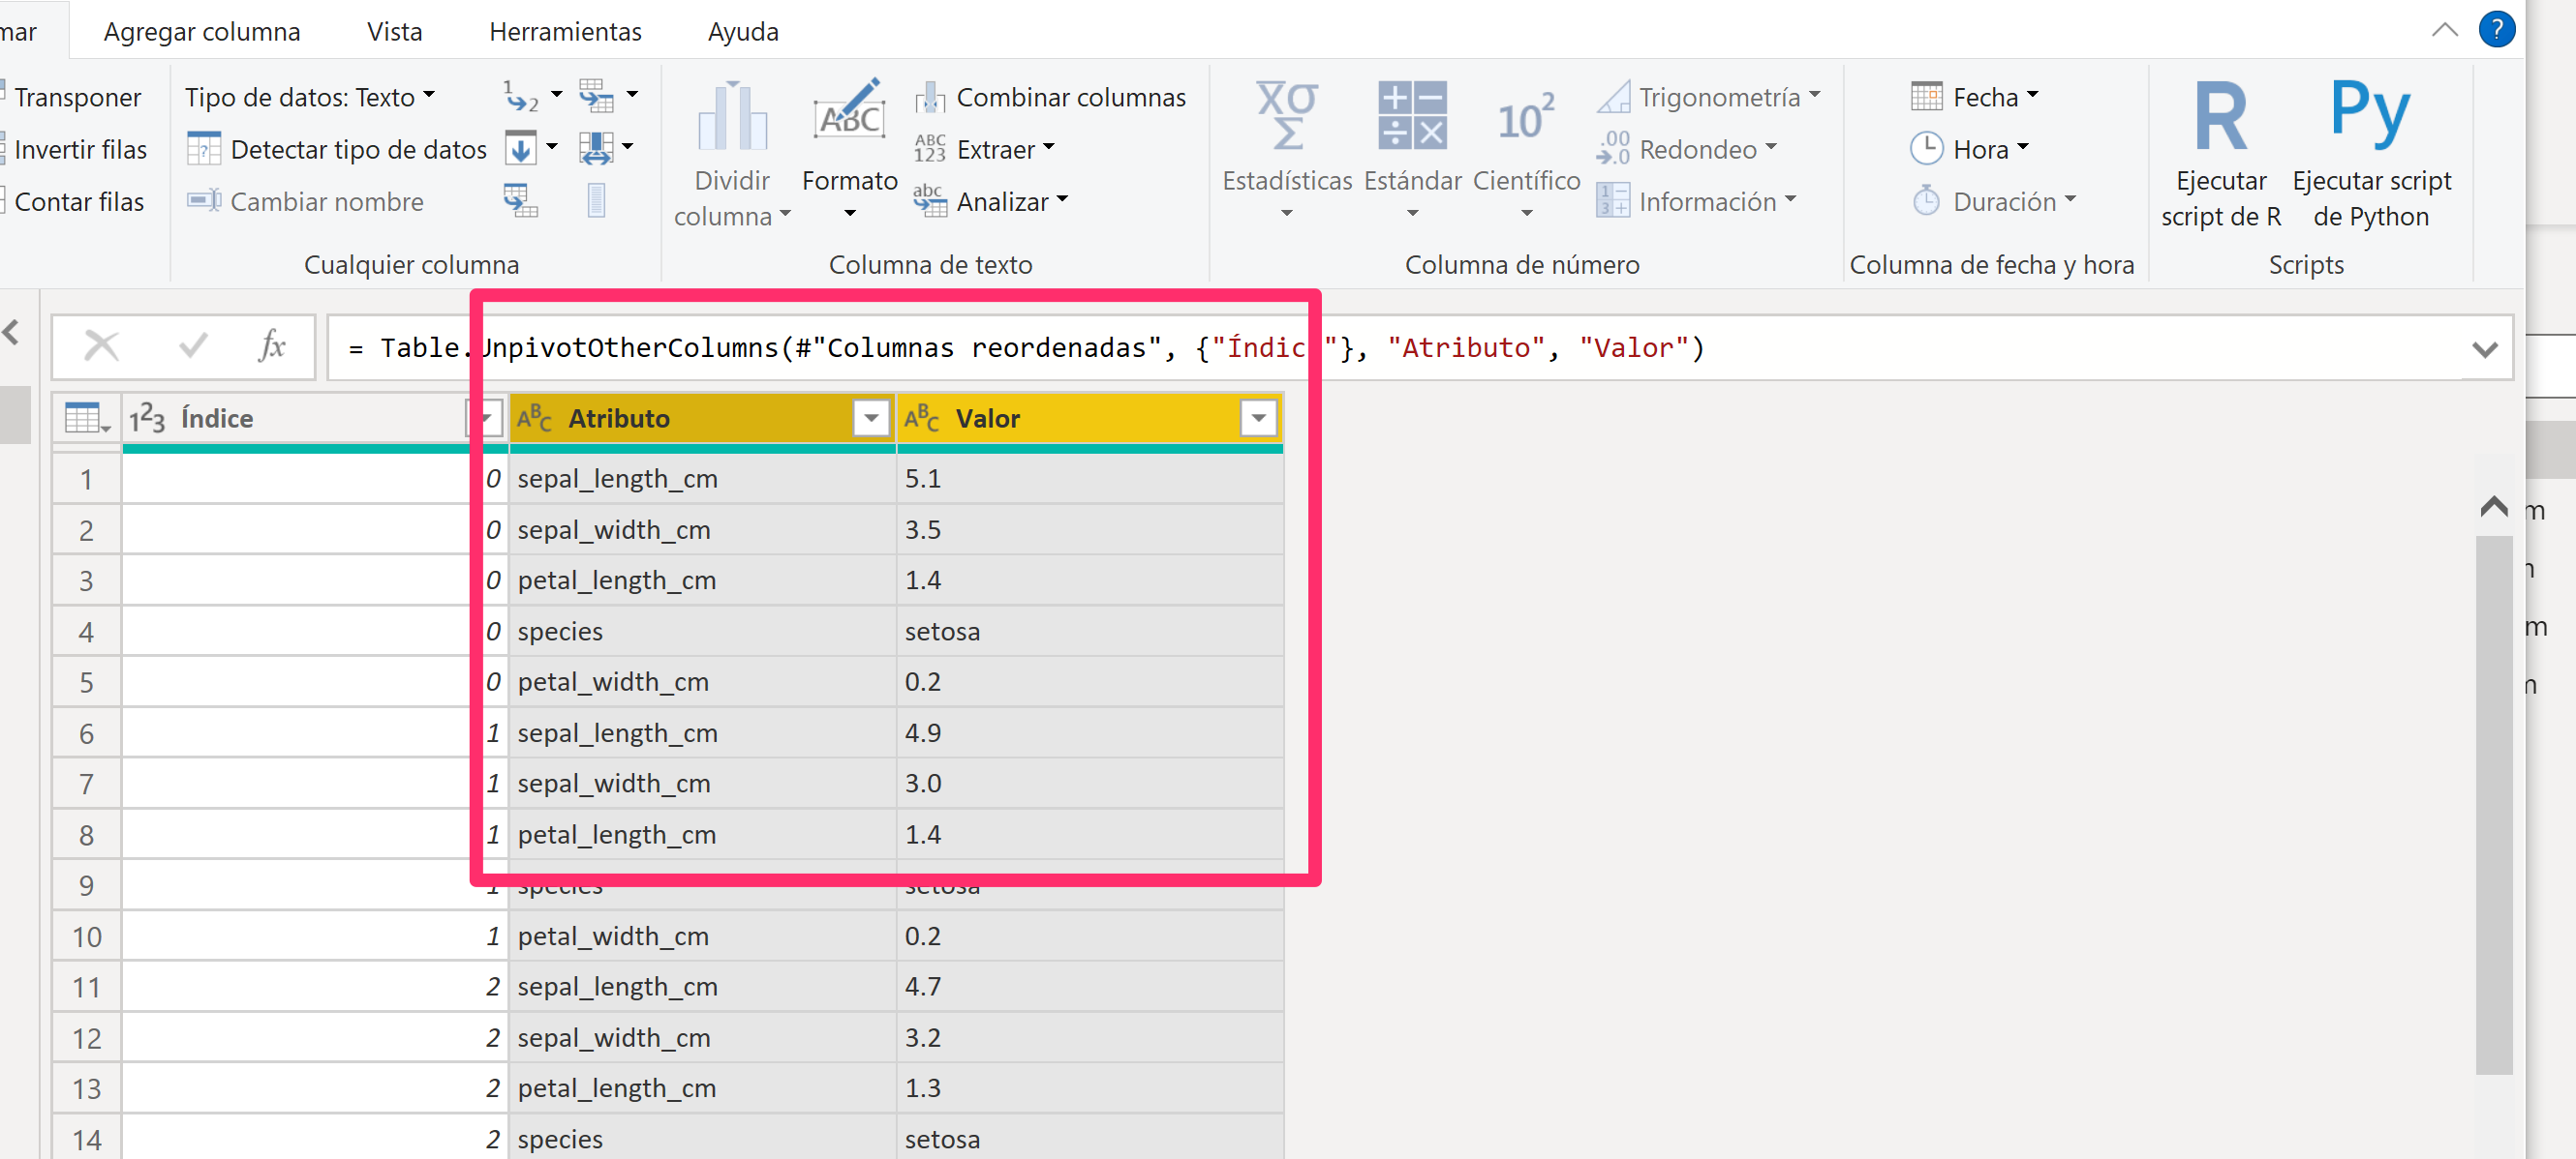2576x1159 pixels.
Task: Click the Índice 123 type icon
Action: (147, 418)
